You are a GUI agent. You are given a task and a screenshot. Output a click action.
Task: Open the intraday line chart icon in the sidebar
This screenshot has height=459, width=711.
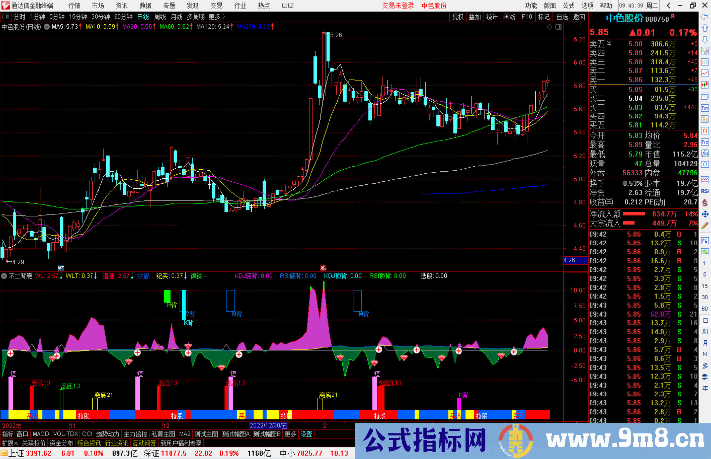[705, 74]
